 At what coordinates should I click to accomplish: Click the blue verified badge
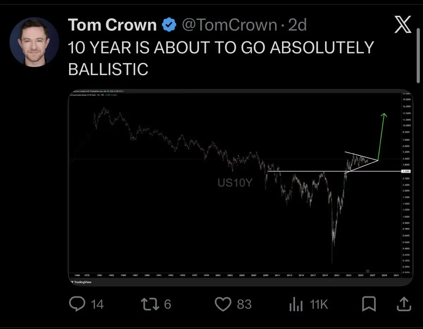[x=169, y=25]
